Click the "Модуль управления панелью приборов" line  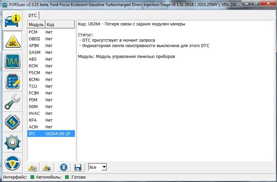[x=126, y=57]
